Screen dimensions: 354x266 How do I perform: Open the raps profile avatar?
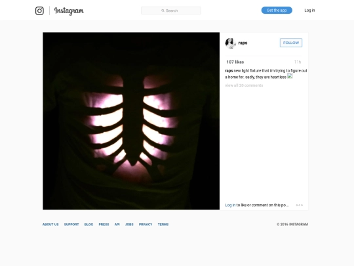click(x=230, y=43)
